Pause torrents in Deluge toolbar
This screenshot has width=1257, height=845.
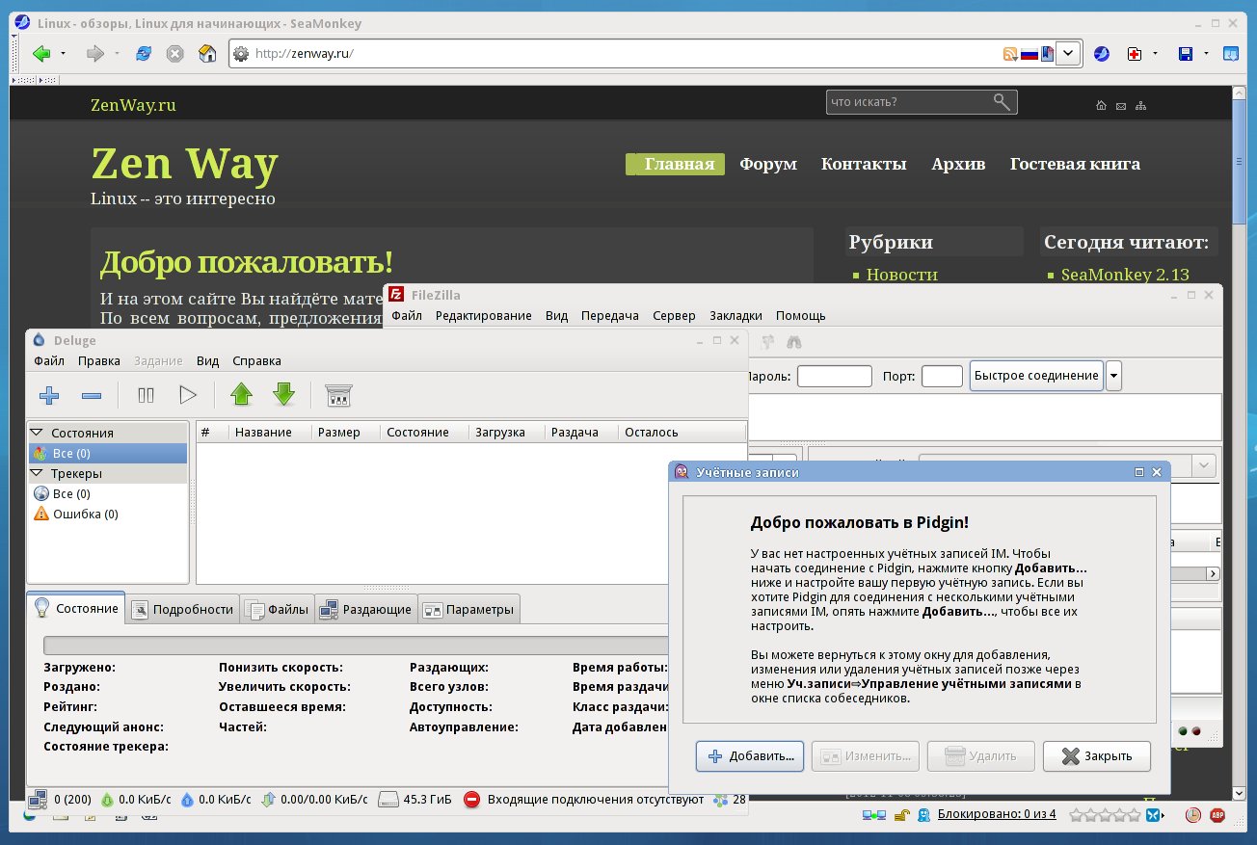[147, 395]
